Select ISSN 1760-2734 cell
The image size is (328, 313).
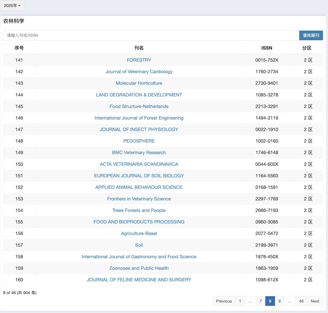click(267, 72)
